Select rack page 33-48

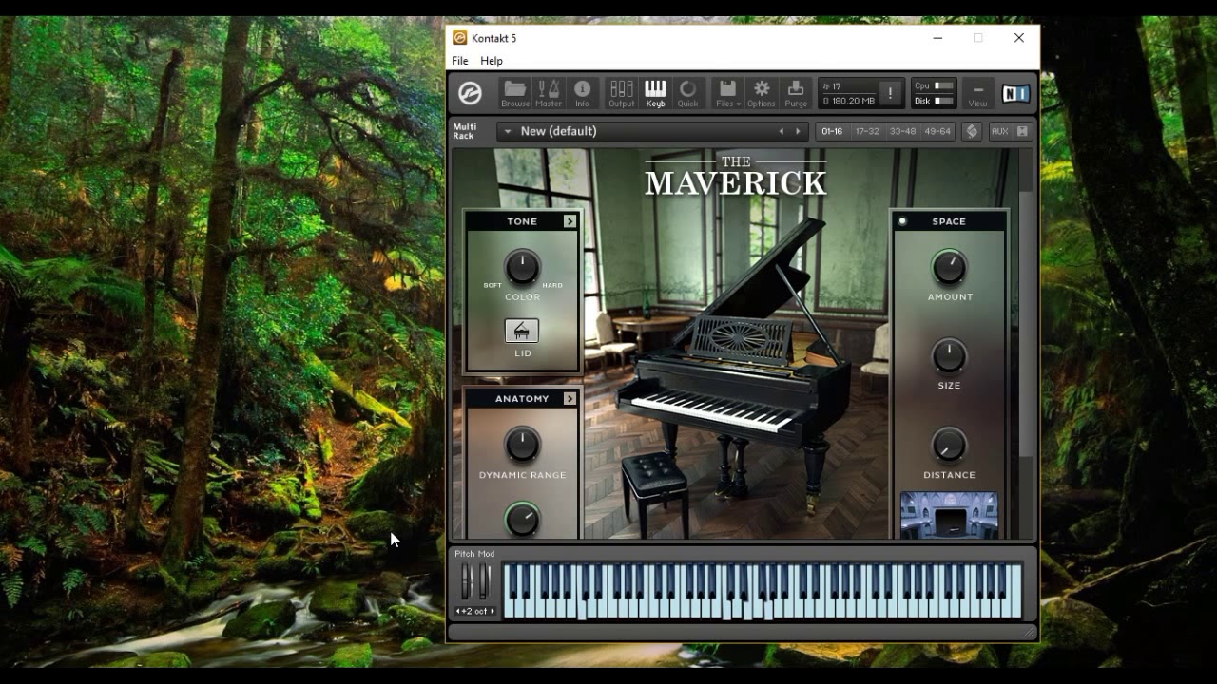pos(902,131)
